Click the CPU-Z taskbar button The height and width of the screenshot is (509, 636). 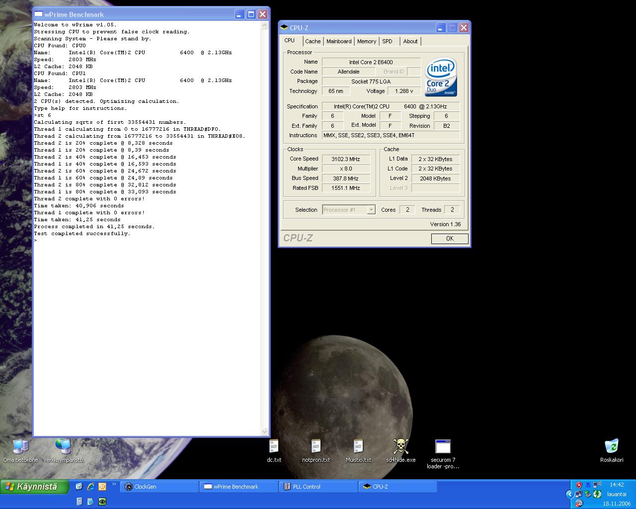tap(398, 487)
